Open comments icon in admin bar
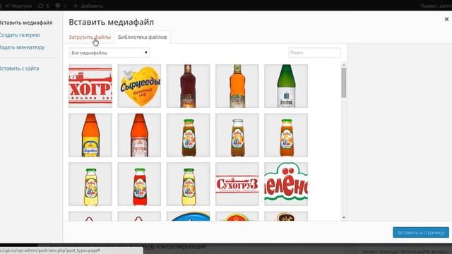Screen dimensions: 452x254 60,6
